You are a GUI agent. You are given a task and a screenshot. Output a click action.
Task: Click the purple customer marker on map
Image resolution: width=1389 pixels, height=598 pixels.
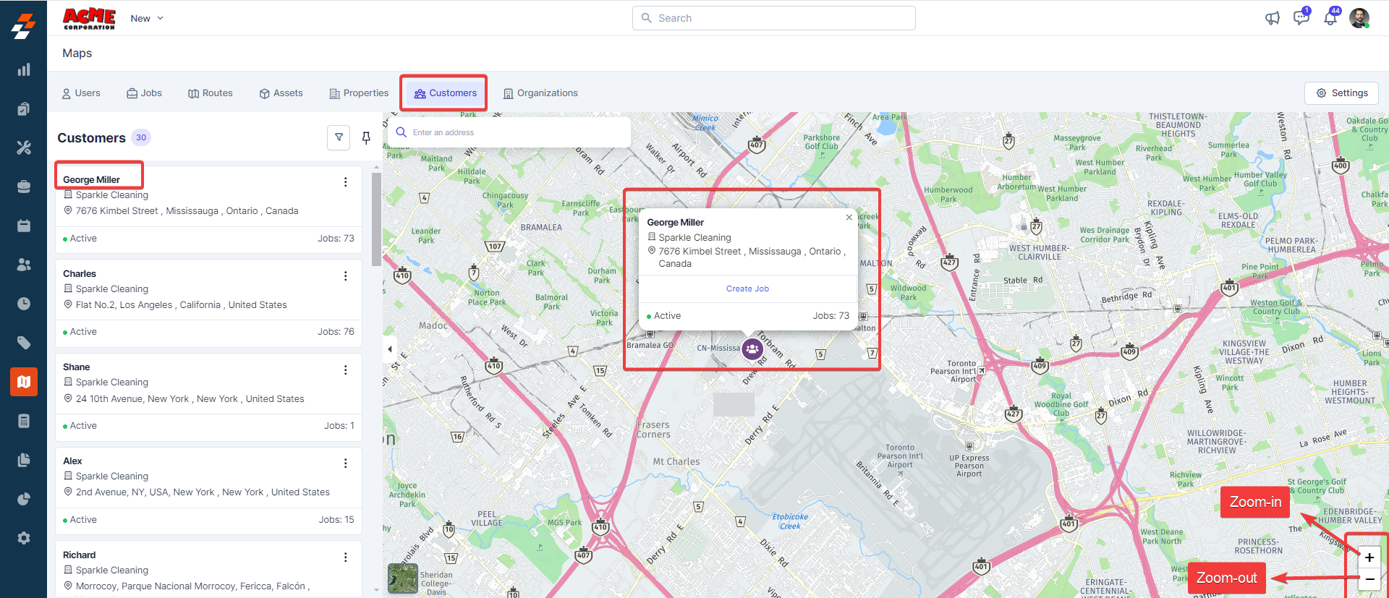752,349
